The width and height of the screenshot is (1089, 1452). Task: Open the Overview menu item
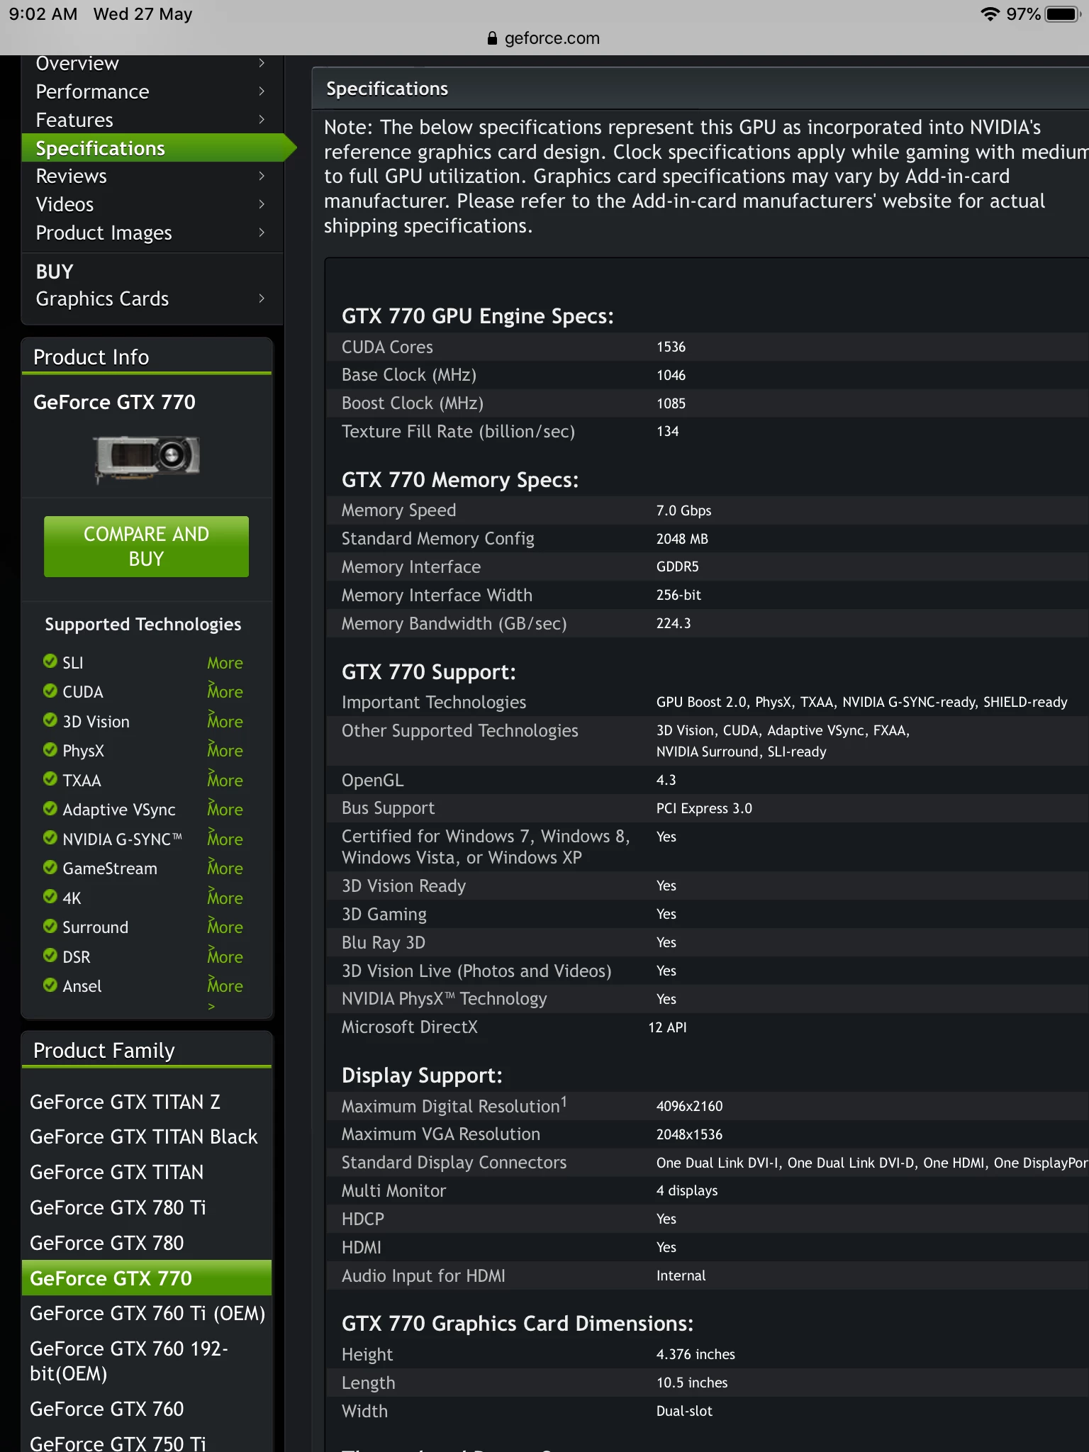pos(77,64)
